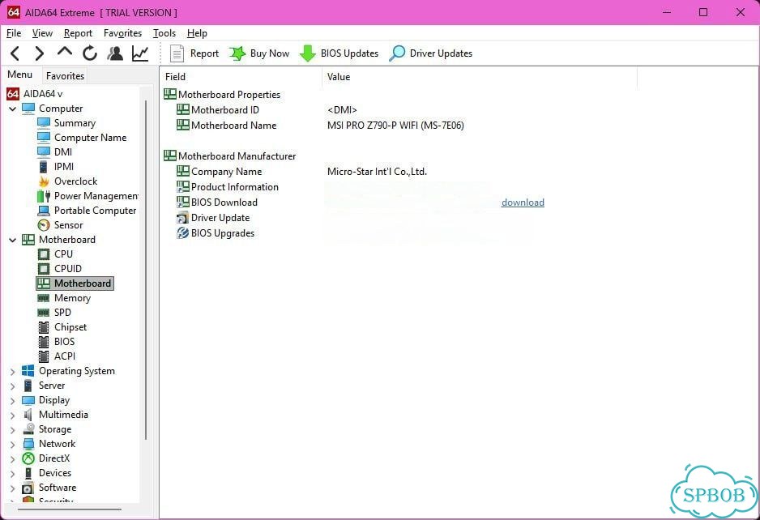
Task: Click the Memory module icon
Action: (44, 298)
